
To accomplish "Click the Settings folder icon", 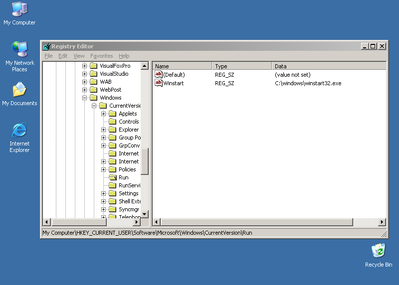I will [x=113, y=193].
